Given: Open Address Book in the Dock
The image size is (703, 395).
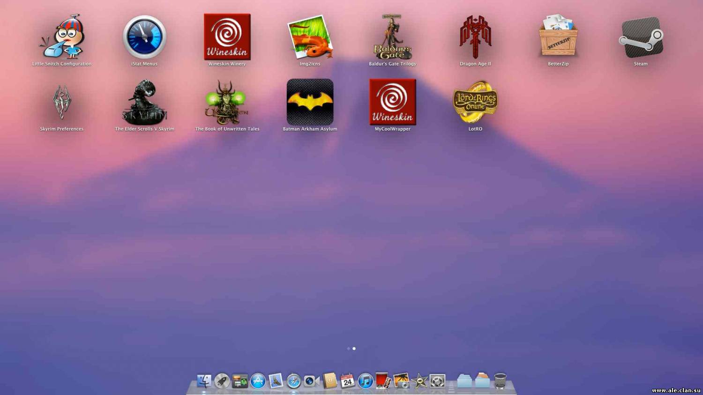Looking at the screenshot, I should pyautogui.click(x=329, y=381).
